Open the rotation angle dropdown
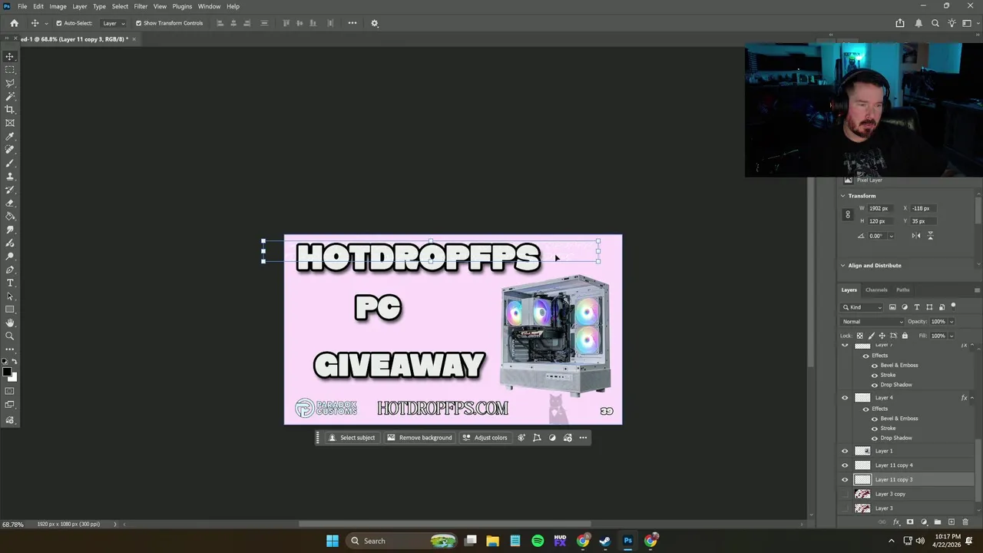Image resolution: width=983 pixels, height=553 pixels. [x=891, y=236]
